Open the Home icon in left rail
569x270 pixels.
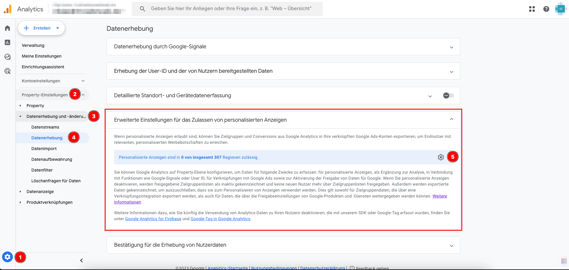pos(7,28)
